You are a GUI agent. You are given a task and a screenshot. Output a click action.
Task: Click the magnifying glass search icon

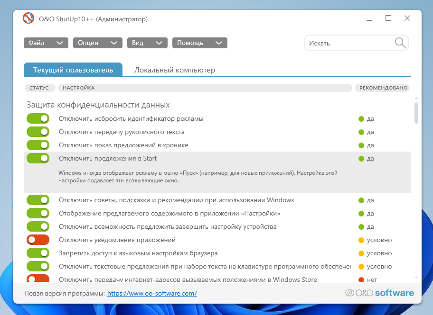400,43
